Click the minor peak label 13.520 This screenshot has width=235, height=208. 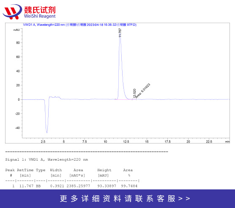[x=134, y=93]
